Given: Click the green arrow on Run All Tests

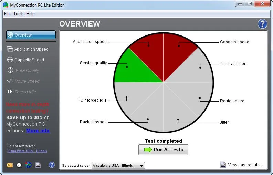Looking at the screenshot, I should click(x=148, y=150).
